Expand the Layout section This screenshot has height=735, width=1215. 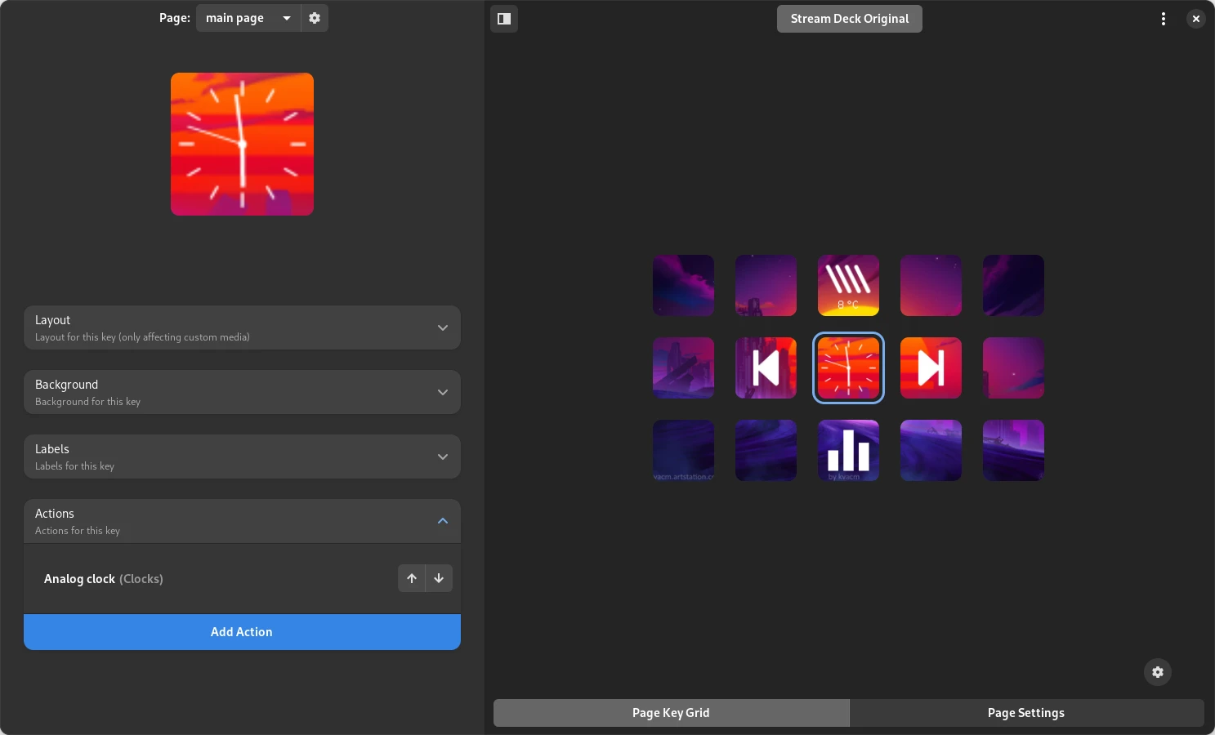(x=242, y=327)
